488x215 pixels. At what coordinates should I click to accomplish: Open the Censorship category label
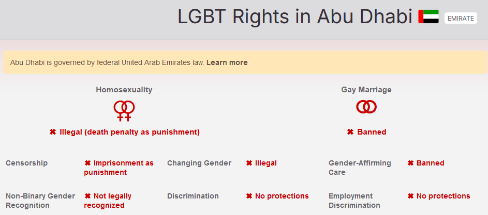coord(27,163)
